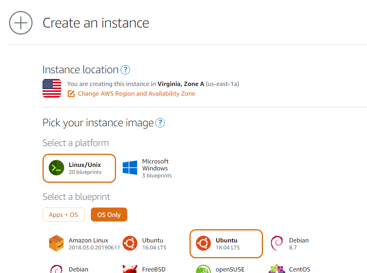367x273 pixels.
Task: Click the '(us-east-1a)' zone text
Action: coord(222,84)
